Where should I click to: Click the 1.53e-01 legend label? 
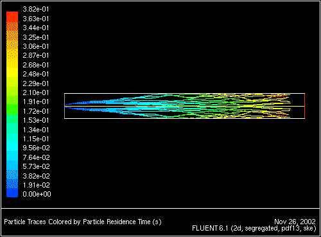click(36, 120)
